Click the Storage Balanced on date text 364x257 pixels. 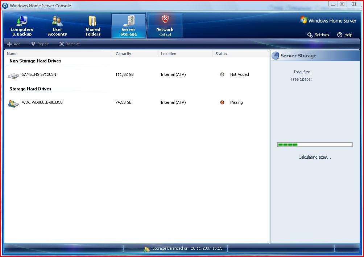click(187, 248)
